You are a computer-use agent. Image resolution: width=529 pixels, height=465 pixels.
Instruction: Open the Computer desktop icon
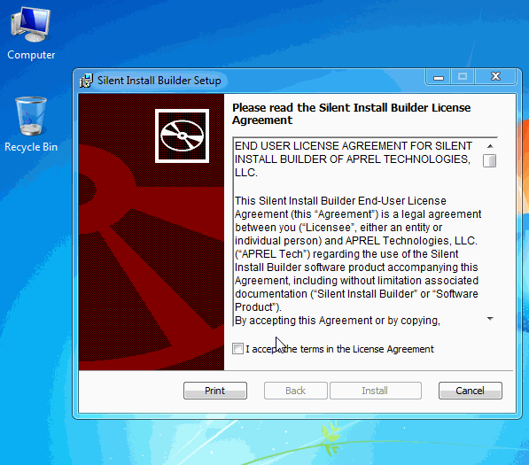pyautogui.click(x=31, y=34)
